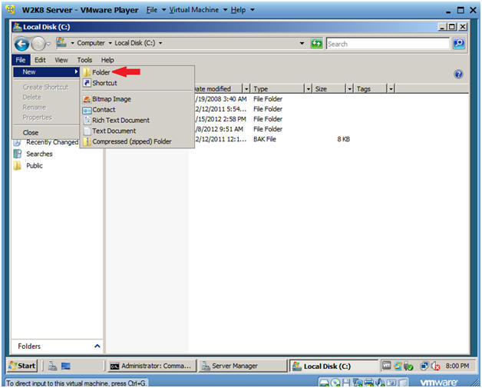Click the Shortcut icon in New submenu
The height and width of the screenshot is (388, 482).
point(87,83)
